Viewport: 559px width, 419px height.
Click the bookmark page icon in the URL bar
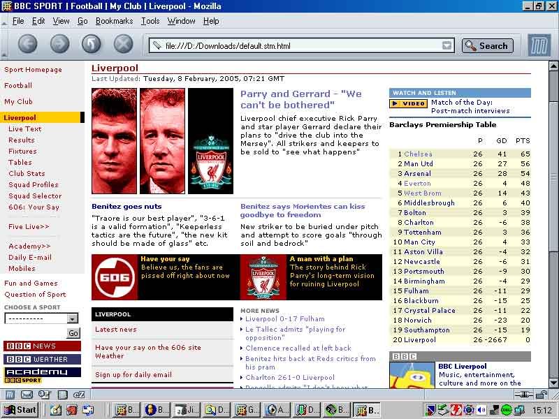(157, 45)
